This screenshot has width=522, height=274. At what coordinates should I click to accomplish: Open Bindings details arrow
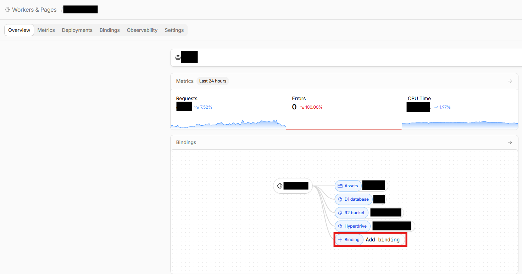[x=510, y=142]
